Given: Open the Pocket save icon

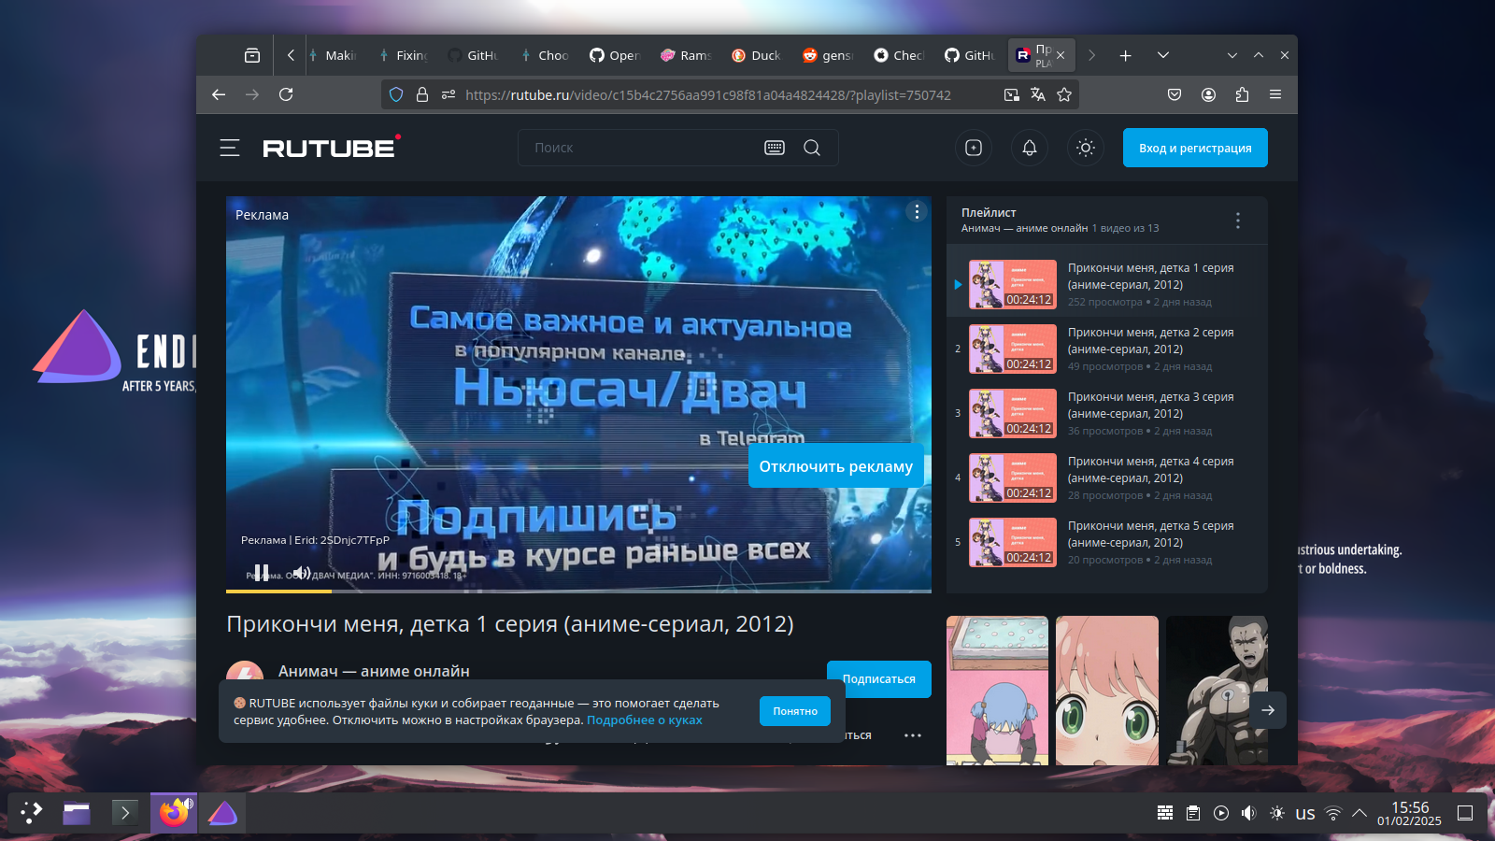Looking at the screenshot, I should (1175, 94).
